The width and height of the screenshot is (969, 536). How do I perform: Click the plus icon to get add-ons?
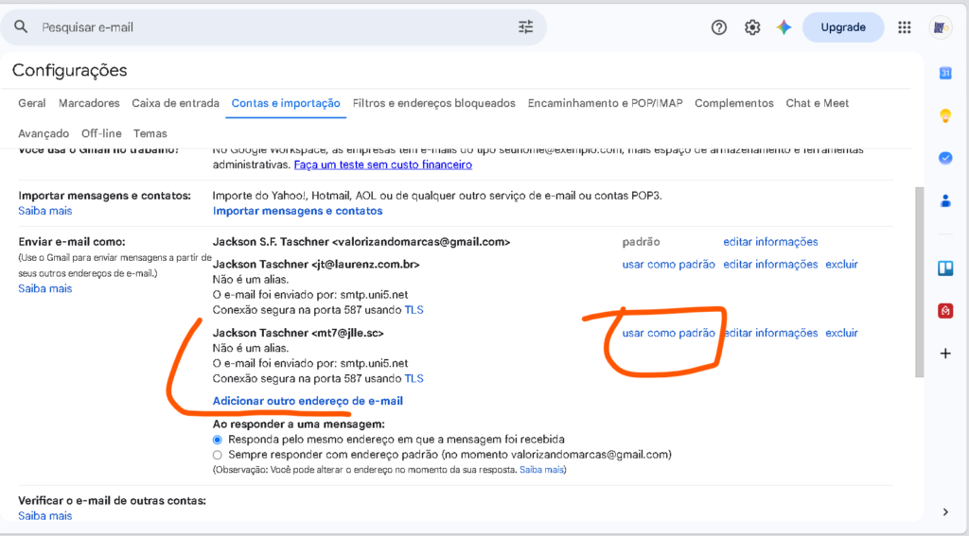[x=945, y=354]
